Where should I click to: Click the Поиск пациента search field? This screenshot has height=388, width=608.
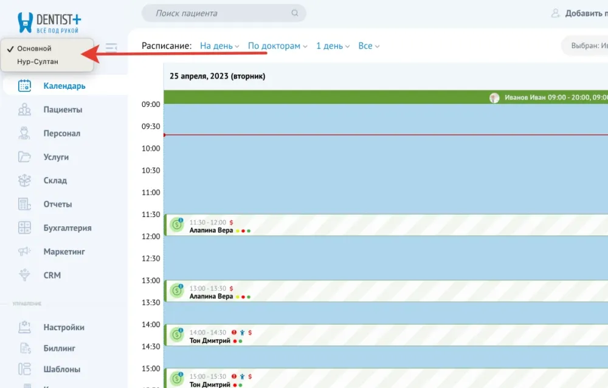tap(224, 13)
